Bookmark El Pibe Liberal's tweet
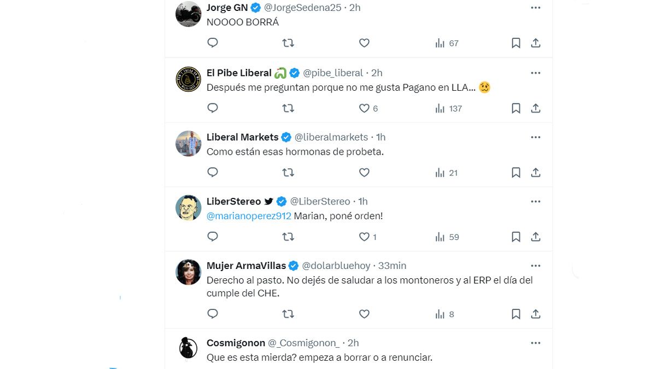Viewport: 656px width, 369px height. [x=516, y=108]
